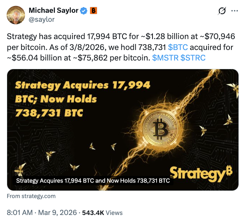
Task: Open the three-dot More options menu
Action: point(234,11)
